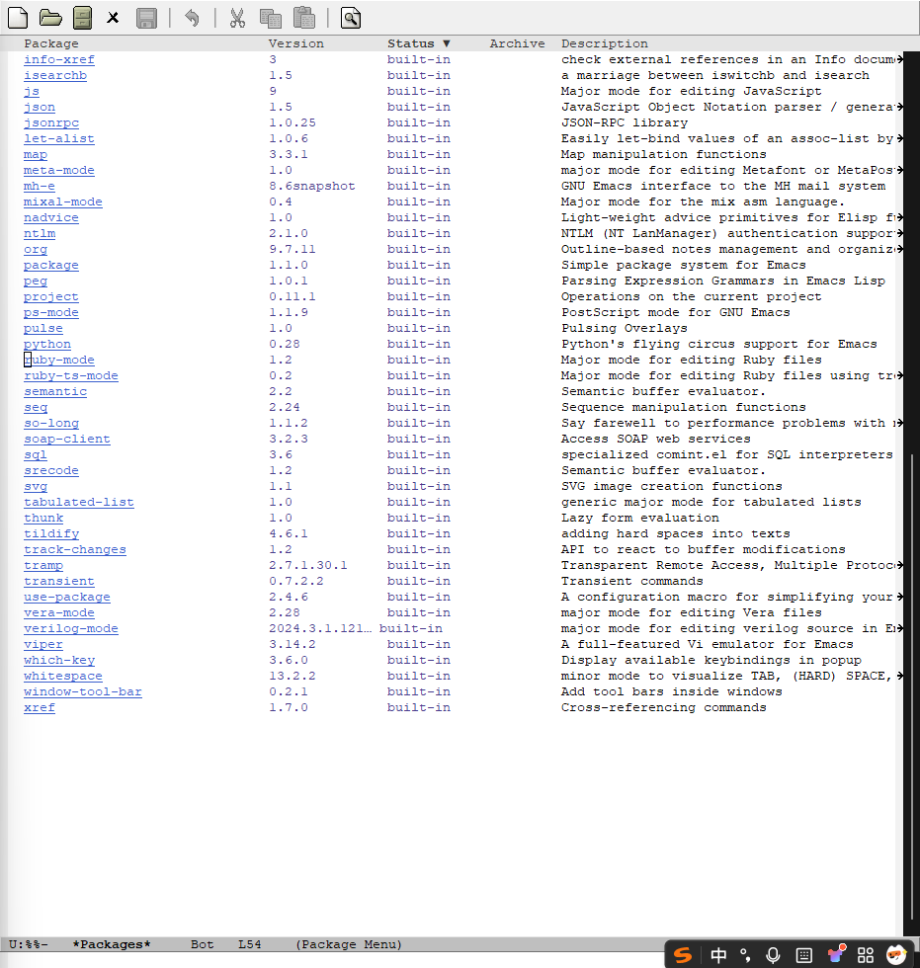Open the ruby-ts-mode package link
This screenshot has height=968, width=920.
(x=71, y=376)
